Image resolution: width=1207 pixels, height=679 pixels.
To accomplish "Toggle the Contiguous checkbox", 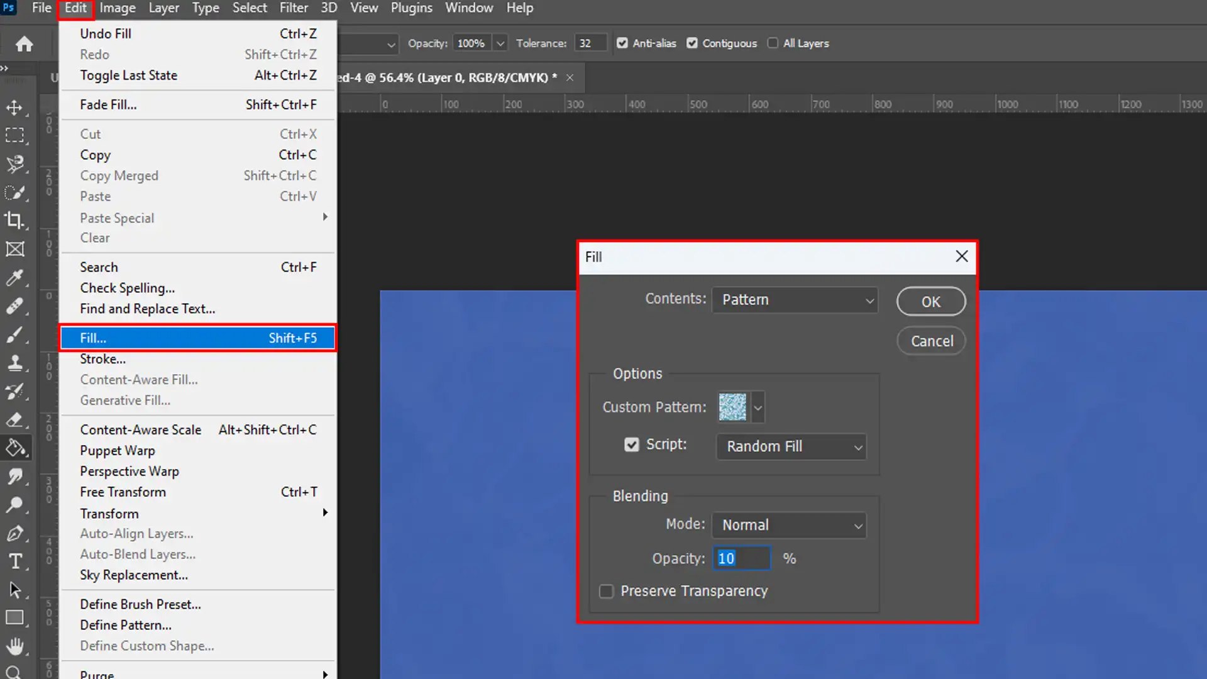I will tap(692, 43).
